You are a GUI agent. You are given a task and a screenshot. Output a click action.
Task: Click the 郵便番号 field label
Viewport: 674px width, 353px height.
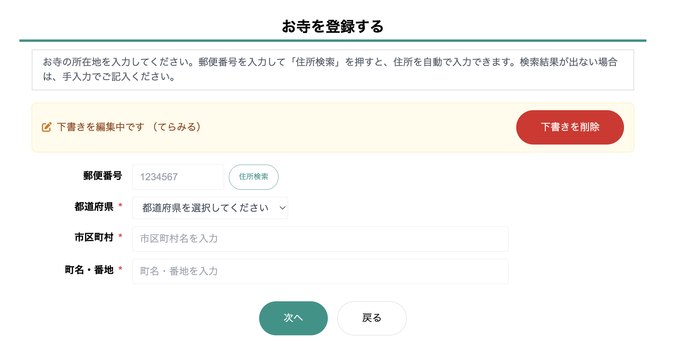[x=103, y=176]
